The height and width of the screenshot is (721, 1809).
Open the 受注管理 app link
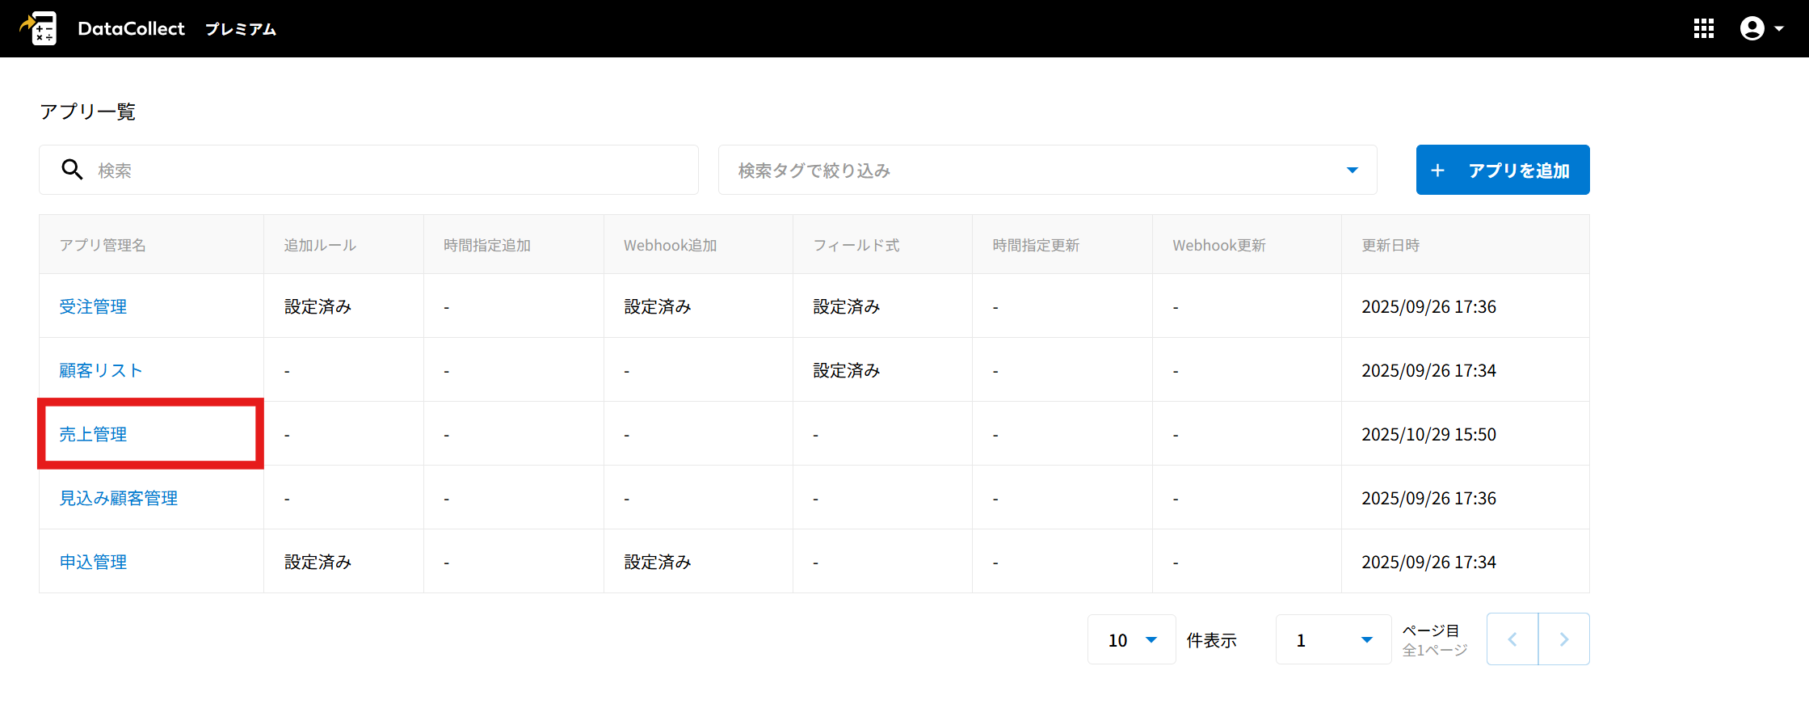[93, 306]
